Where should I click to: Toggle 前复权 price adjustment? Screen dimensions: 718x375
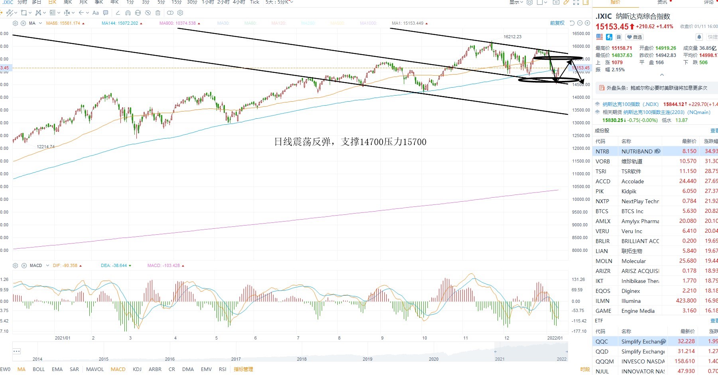tap(557, 23)
